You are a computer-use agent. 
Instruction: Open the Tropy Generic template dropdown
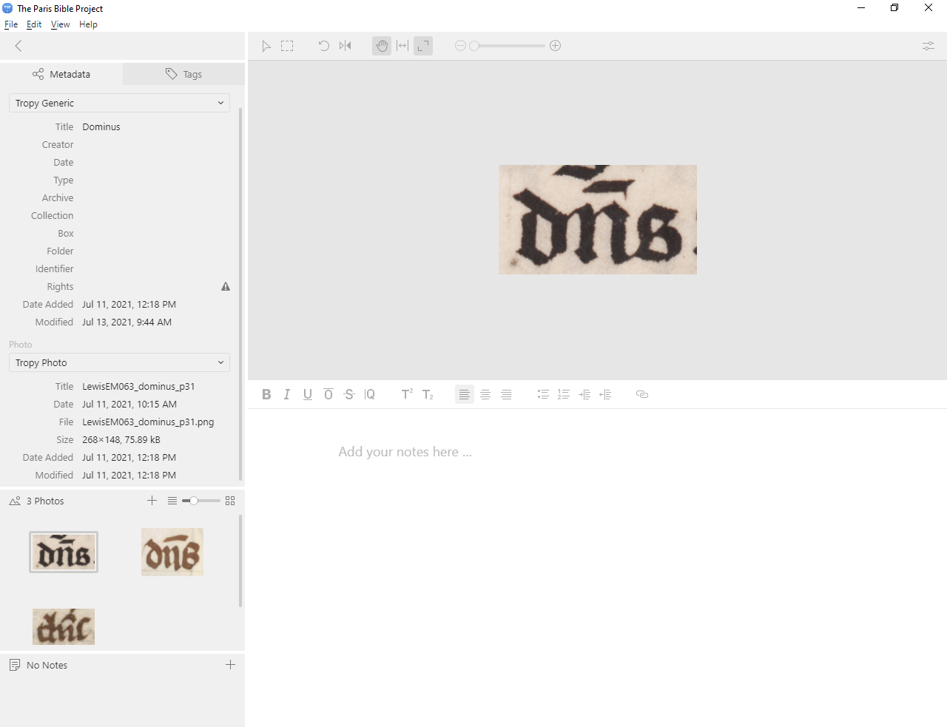119,103
